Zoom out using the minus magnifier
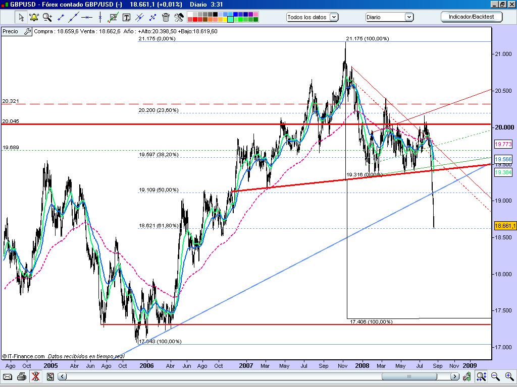This screenshot has width=517, height=387. pos(495,376)
